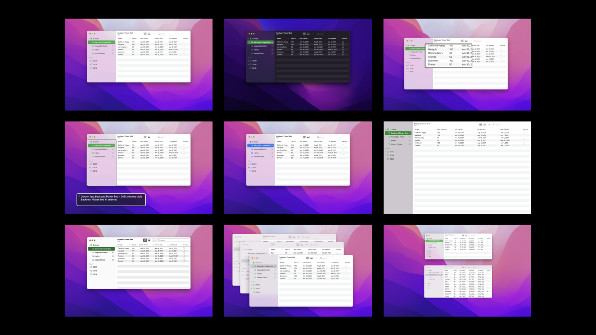The width and height of the screenshot is (596, 335).
Task: Select Vegetable Patch in full-screen window sidebar
Action: pos(398,137)
